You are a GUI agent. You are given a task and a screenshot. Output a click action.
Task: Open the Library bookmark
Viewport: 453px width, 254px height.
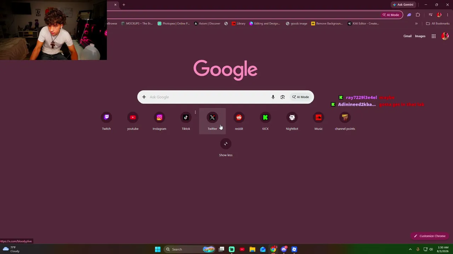click(239, 24)
